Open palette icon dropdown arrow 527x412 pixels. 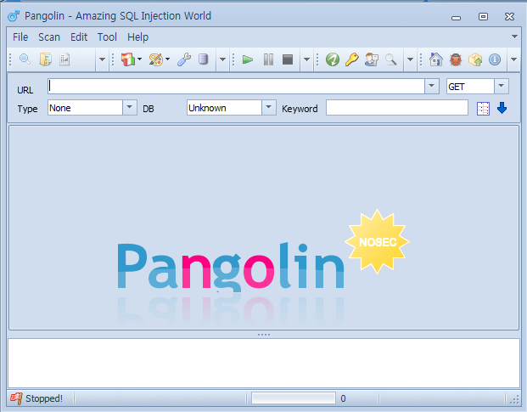coord(167,59)
